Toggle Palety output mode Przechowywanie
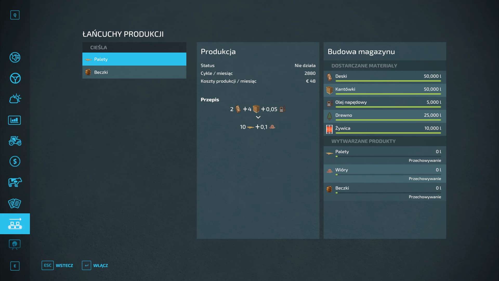 [x=424, y=161]
